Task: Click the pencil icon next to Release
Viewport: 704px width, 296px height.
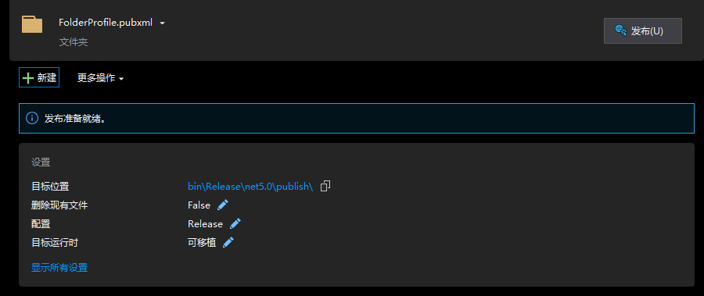Action: tap(235, 224)
